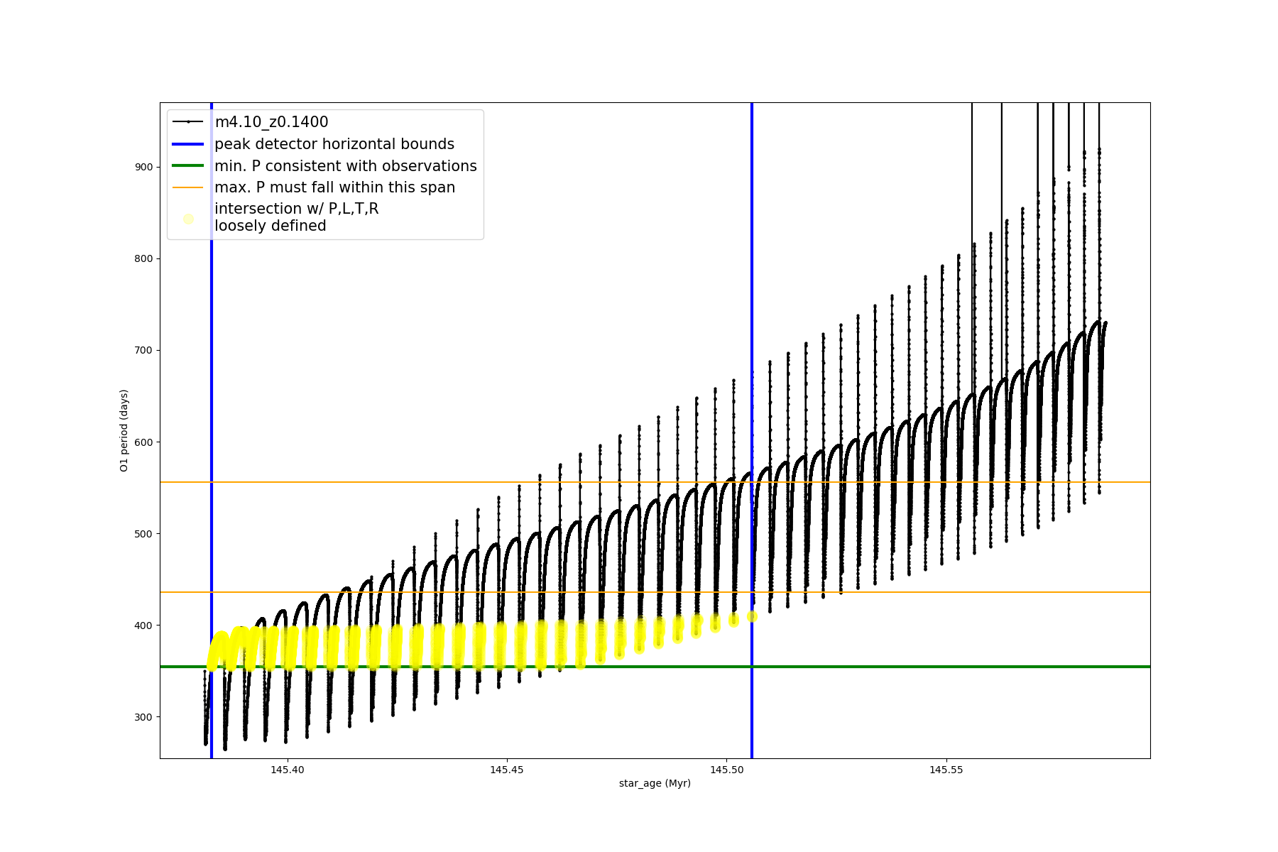Image resolution: width=1278 pixels, height=852 pixels.
Task: Click the 145.45 x-axis tick label
Action: point(507,770)
